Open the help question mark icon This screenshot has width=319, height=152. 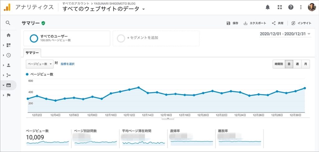tap(291, 7)
